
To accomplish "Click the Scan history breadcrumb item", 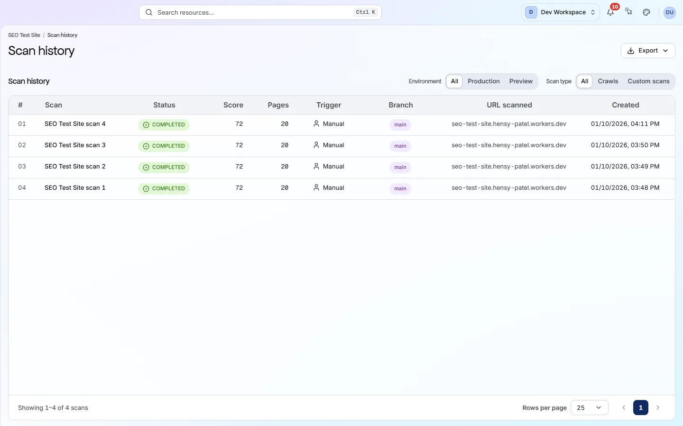I will tap(62, 35).
